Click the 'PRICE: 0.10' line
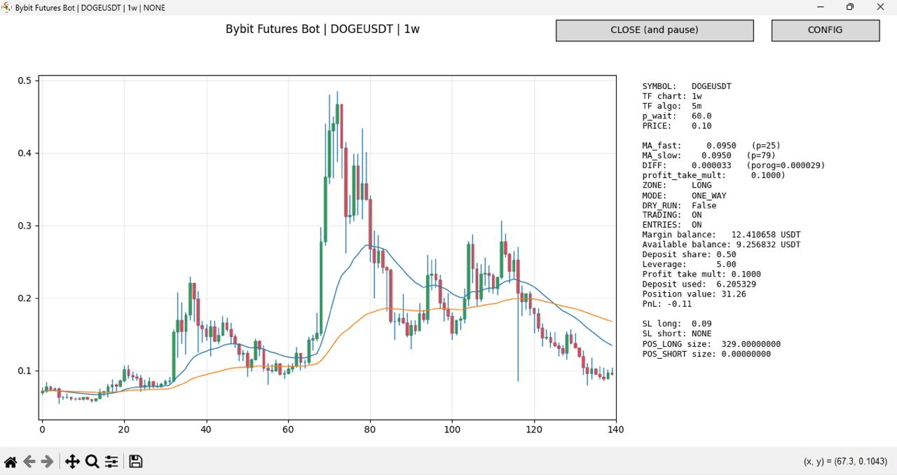This screenshot has width=897, height=475. coord(677,126)
